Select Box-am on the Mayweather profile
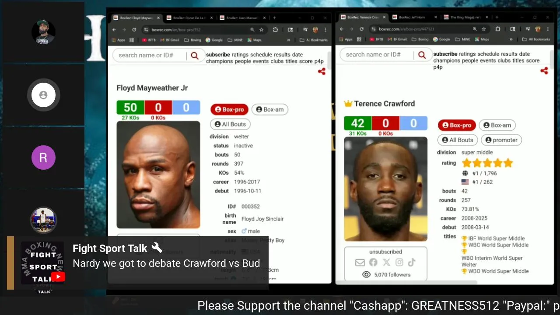This screenshot has width=560, height=315. click(269, 109)
